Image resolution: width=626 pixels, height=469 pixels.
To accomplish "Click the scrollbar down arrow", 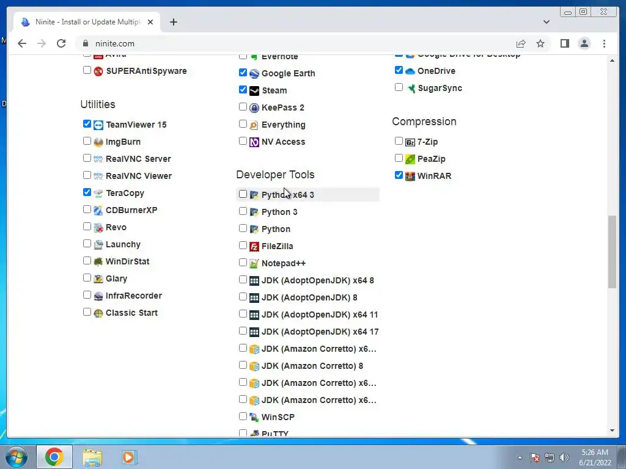I will 612,431.
